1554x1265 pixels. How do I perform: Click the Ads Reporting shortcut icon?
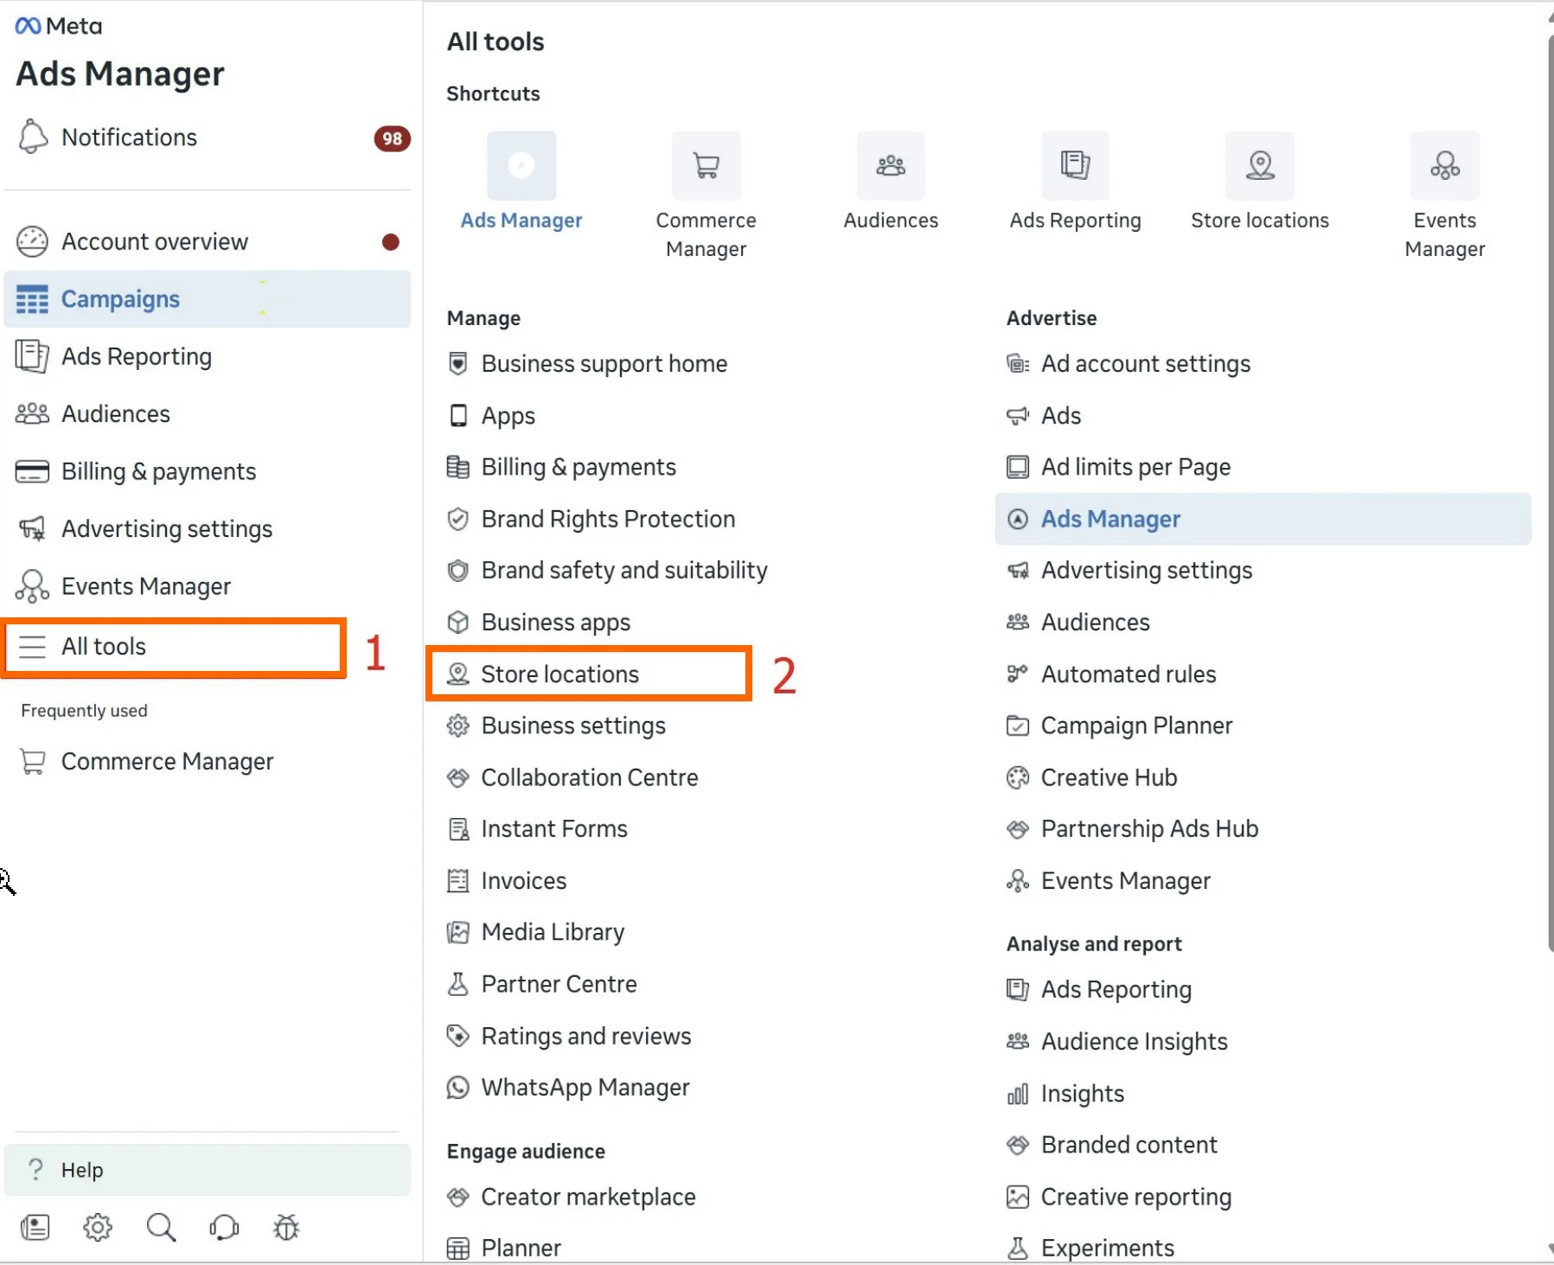click(x=1075, y=165)
